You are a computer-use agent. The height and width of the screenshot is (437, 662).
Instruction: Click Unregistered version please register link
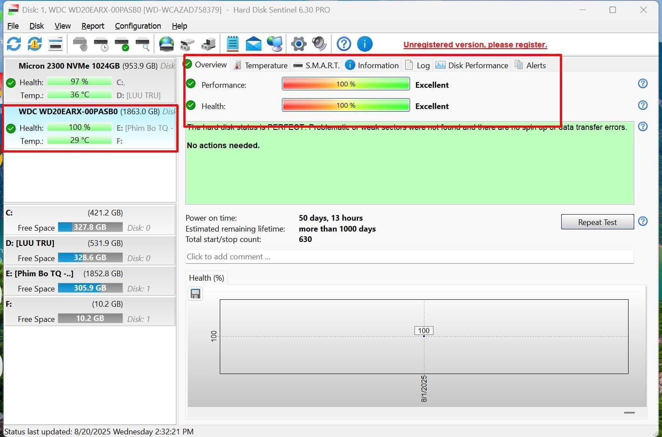[475, 44]
